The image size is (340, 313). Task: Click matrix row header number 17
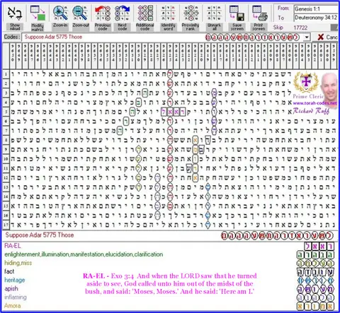coord(6,225)
